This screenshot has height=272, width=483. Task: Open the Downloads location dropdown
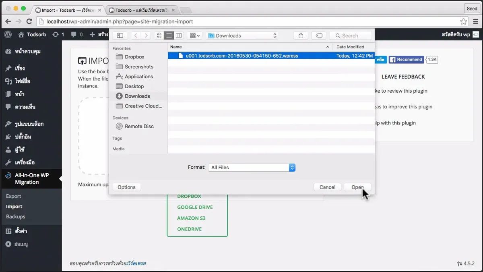pos(242,35)
